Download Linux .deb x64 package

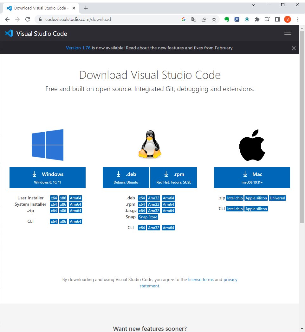(x=142, y=198)
